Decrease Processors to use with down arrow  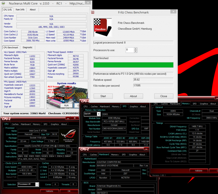pyautogui.click(x=136, y=51)
